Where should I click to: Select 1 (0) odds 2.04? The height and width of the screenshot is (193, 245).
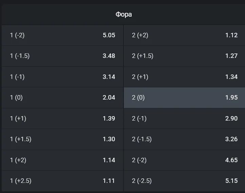pyautogui.click(x=62, y=98)
